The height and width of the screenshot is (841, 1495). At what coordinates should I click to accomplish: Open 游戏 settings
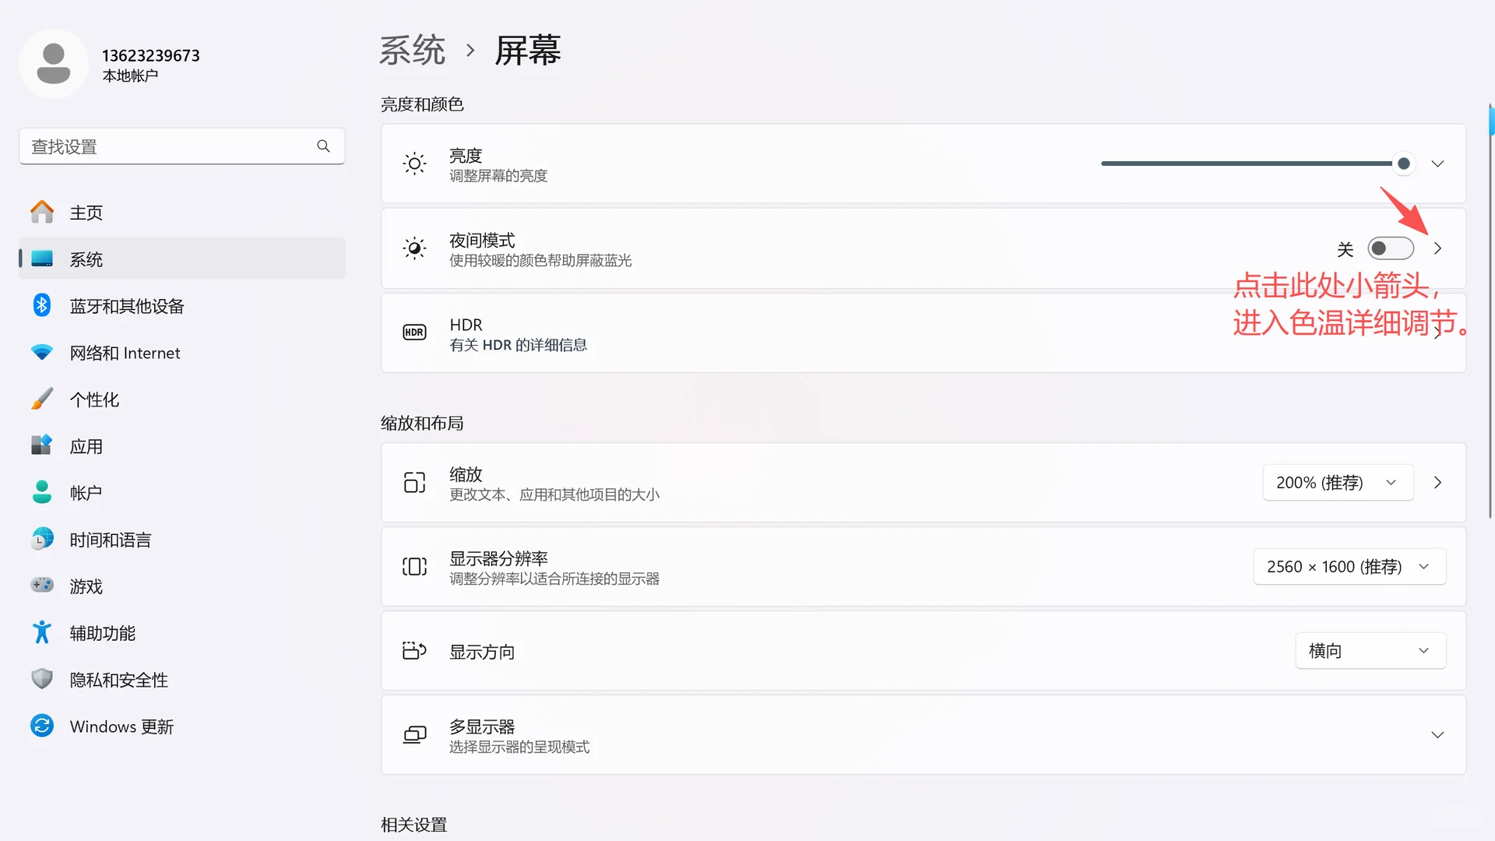[x=86, y=586]
